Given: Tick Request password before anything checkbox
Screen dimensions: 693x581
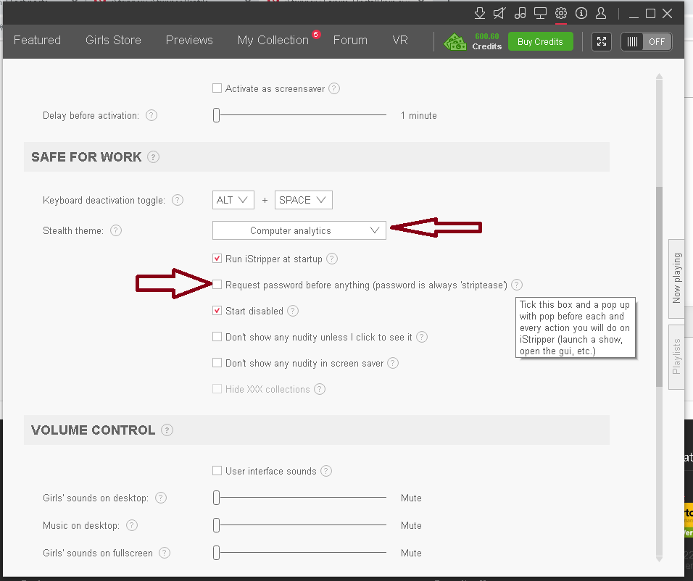Looking at the screenshot, I should click(x=217, y=285).
